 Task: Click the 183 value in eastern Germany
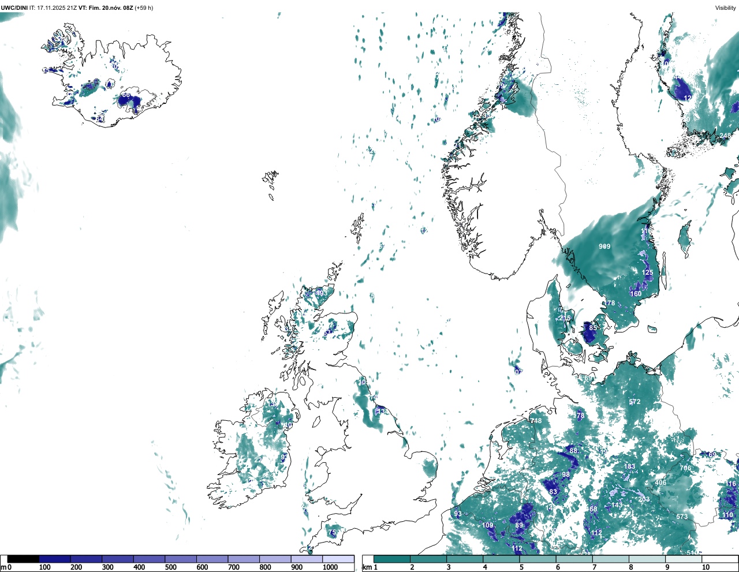tap(629, 466)
